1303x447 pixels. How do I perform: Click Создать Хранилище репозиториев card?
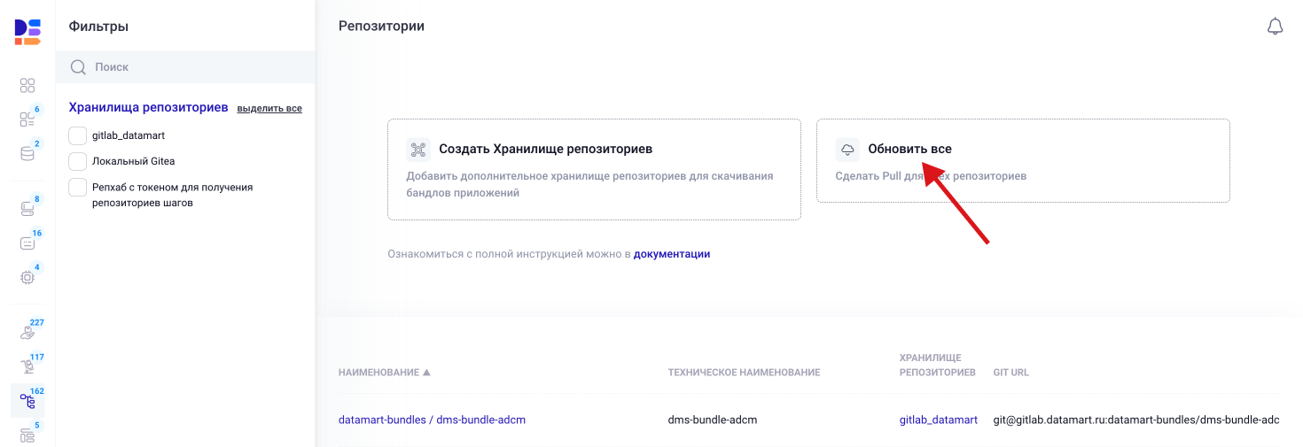[594, 169]
